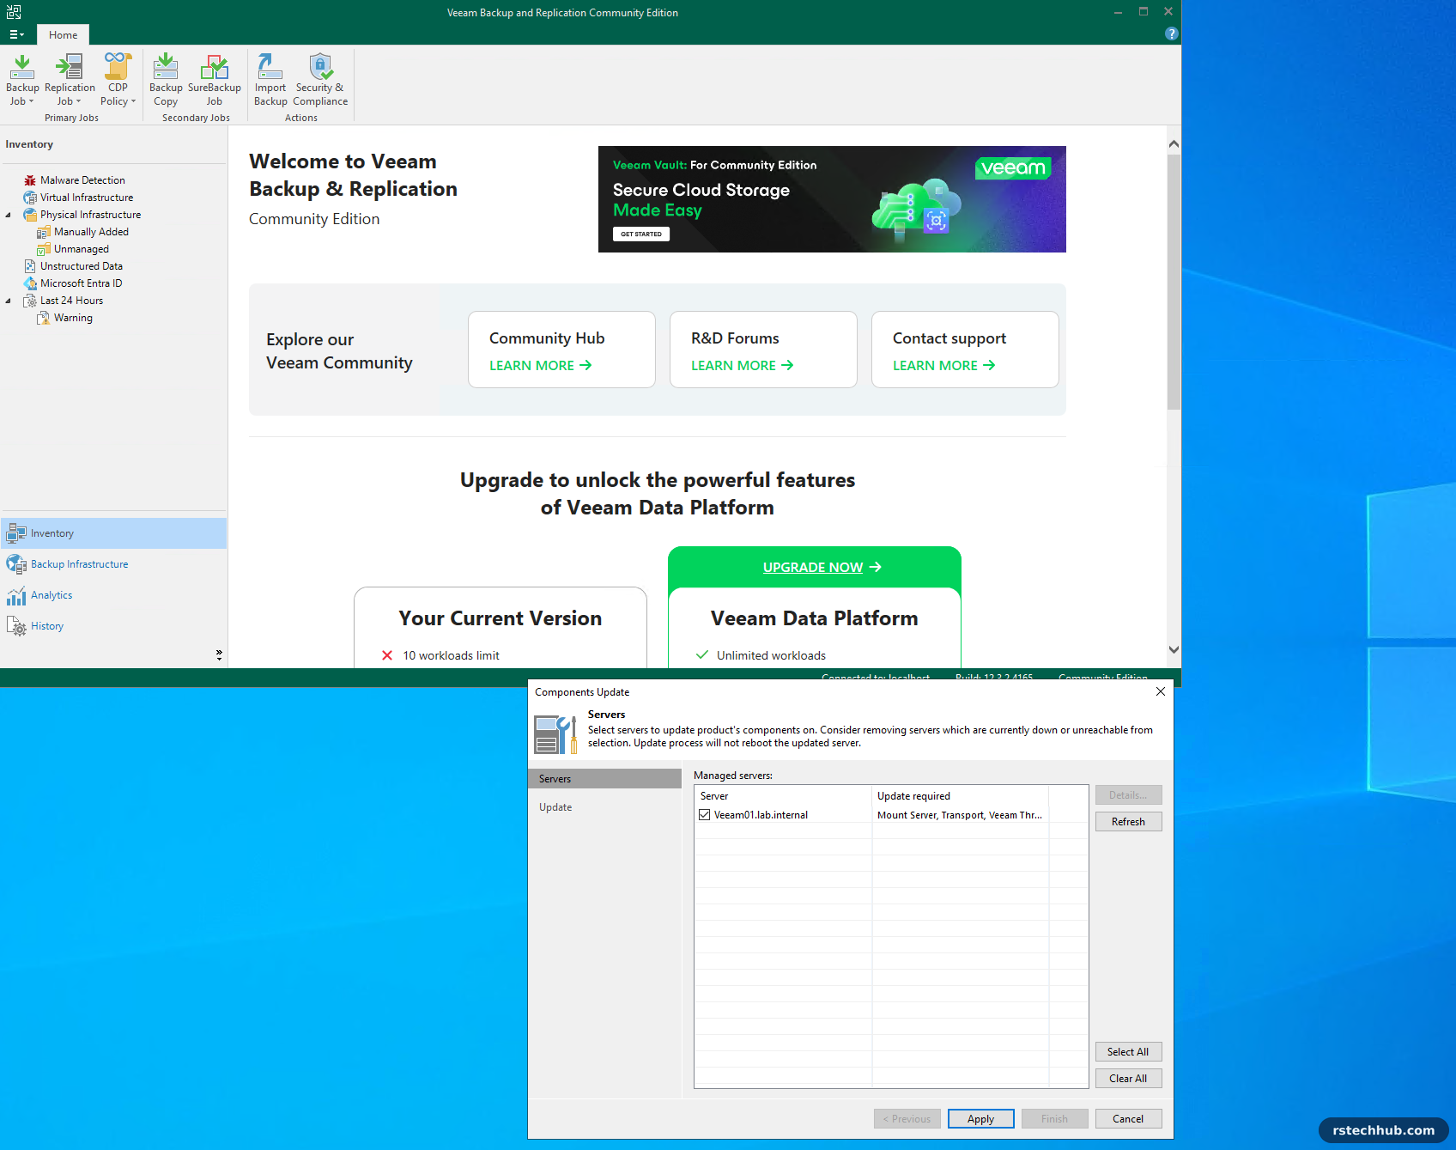This screenshot has height=1150, width=1456.
Task: Select Virtual Infrastructure tree node
Action: tap(86, 198)
